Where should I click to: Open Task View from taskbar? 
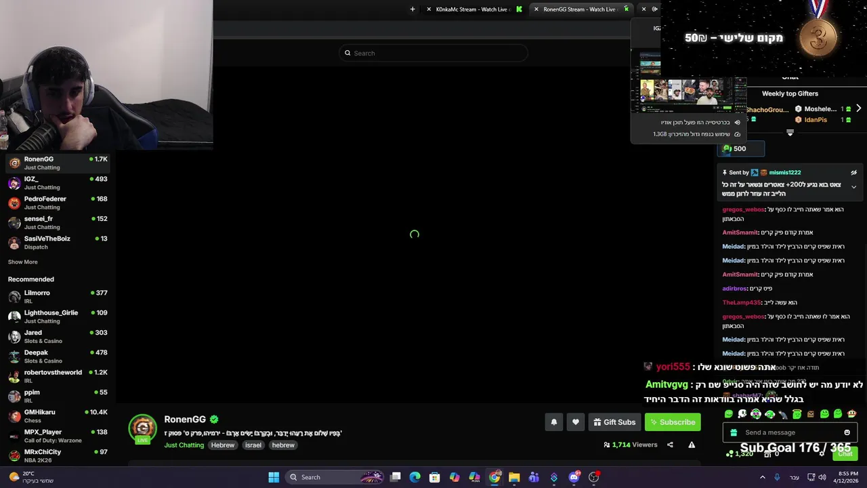coord(396,477)
